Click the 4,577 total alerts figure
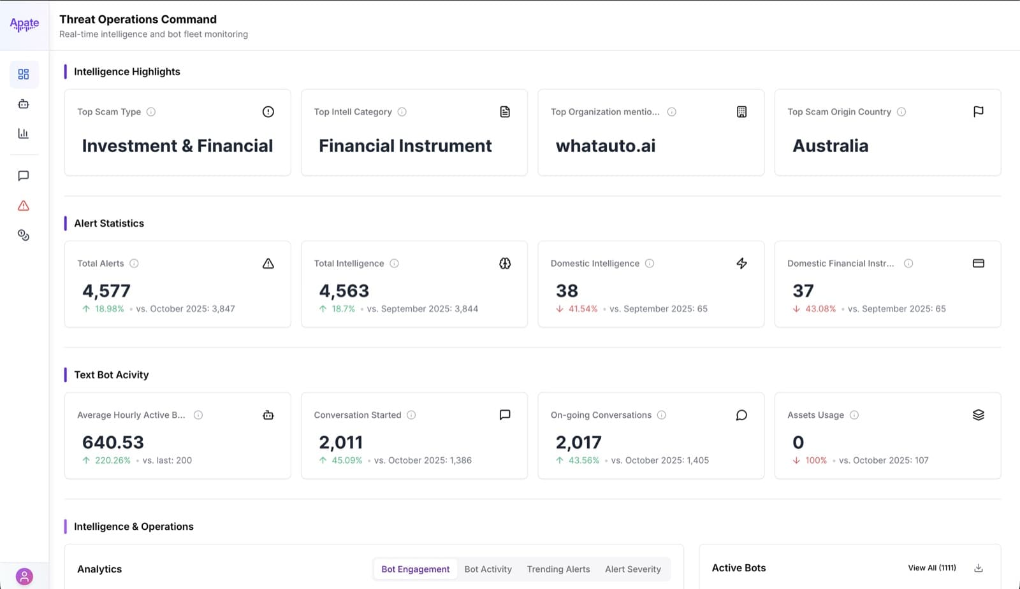 (x=106, y=291)
